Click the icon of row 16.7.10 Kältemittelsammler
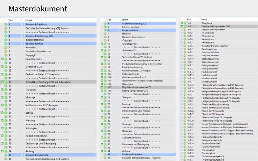 [x=185, y=59]
